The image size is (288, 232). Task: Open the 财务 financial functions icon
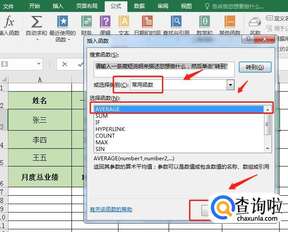coord(87,22)
